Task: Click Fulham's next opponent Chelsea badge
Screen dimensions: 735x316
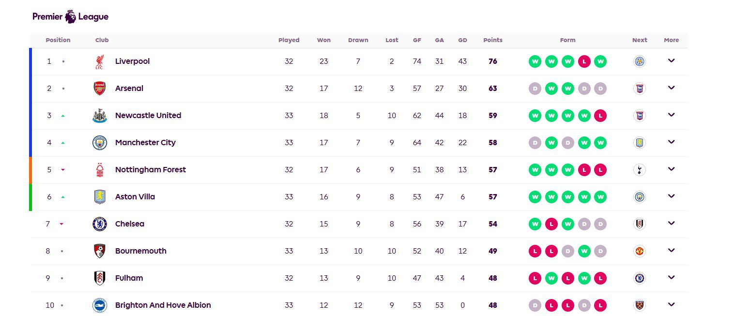Action: (x=640, y=278)
